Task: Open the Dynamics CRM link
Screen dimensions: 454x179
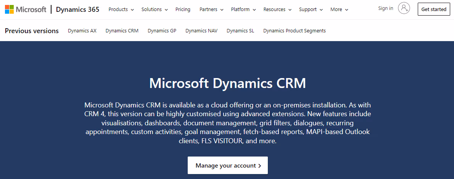Action: 122,30
